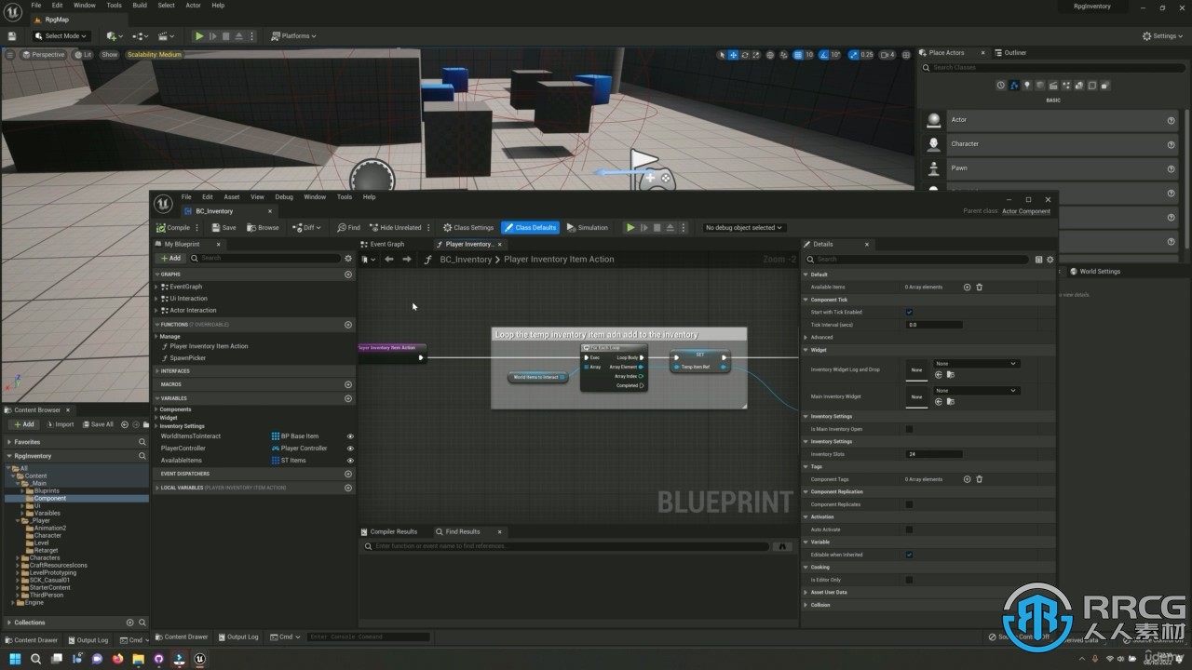This screenshot has width=1192, height=670.
Task: Open the Inventory Widget Log and Drop asset dropdown
Action: [976, 364]
